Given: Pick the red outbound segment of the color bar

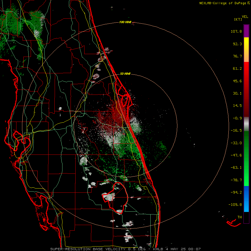Looking at the screenshot, I should coord(246,89).
